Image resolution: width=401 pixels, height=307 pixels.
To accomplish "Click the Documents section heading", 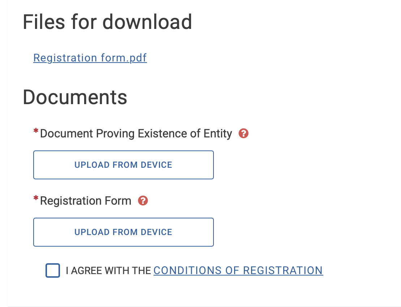I will (75, 97).
